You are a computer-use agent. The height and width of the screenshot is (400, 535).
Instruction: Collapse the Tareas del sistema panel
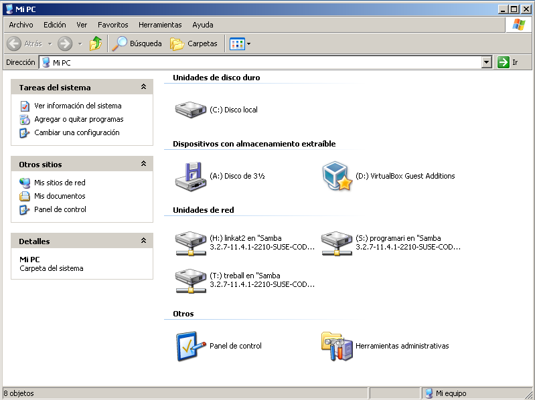143,88
